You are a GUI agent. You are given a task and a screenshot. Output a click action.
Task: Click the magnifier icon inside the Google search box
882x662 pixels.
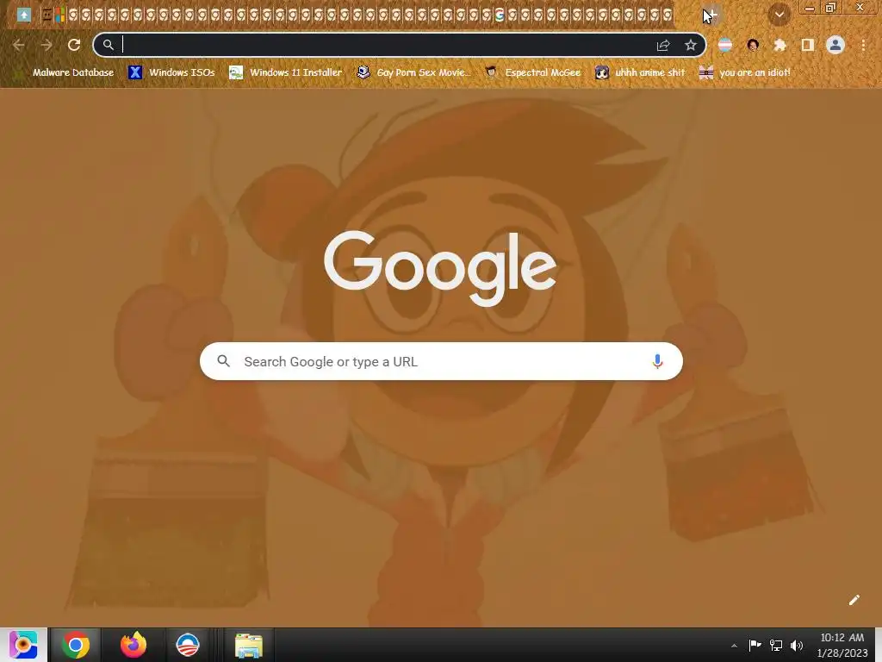[x=223, y=361]
